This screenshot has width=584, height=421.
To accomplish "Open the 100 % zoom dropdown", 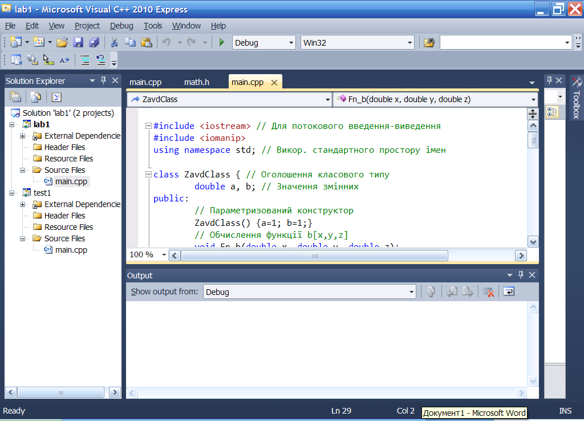I will [164, 255].
